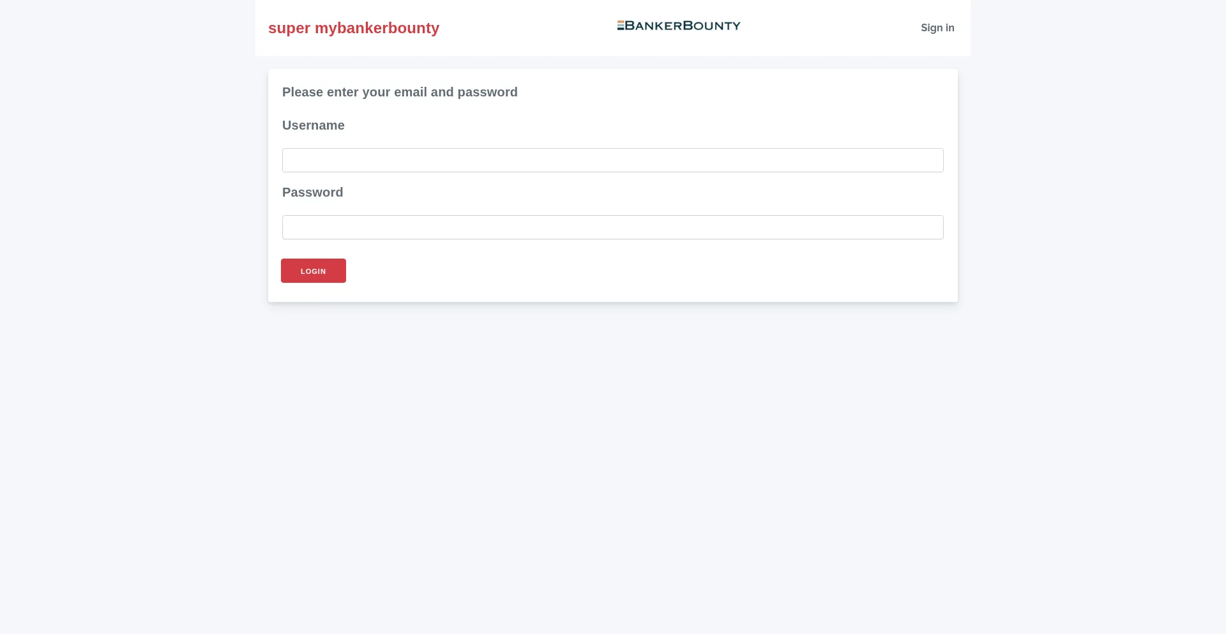
Task: Click the Username label text
Action: click(314, 125)
